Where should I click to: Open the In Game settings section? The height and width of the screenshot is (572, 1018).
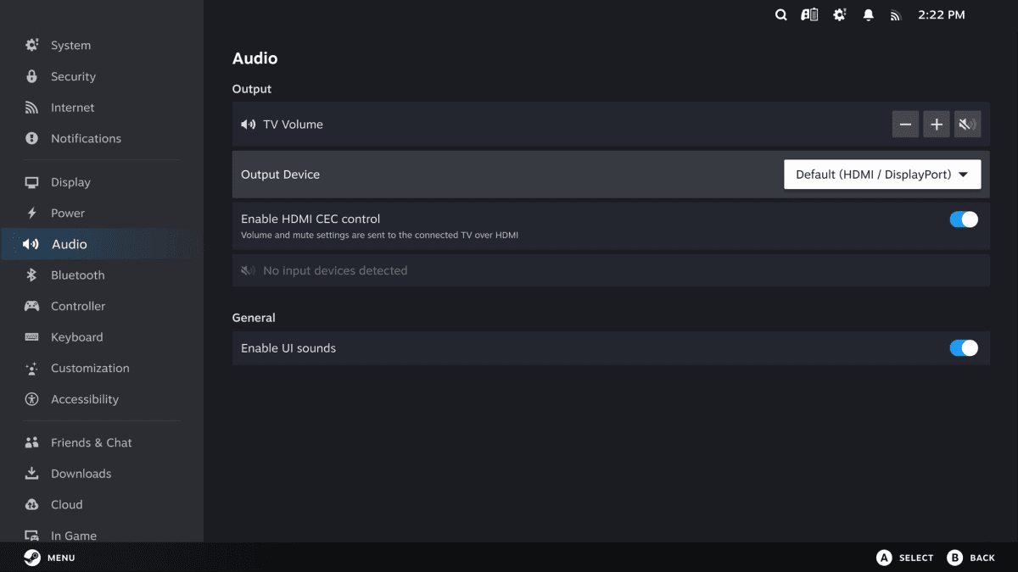point(102,534)
